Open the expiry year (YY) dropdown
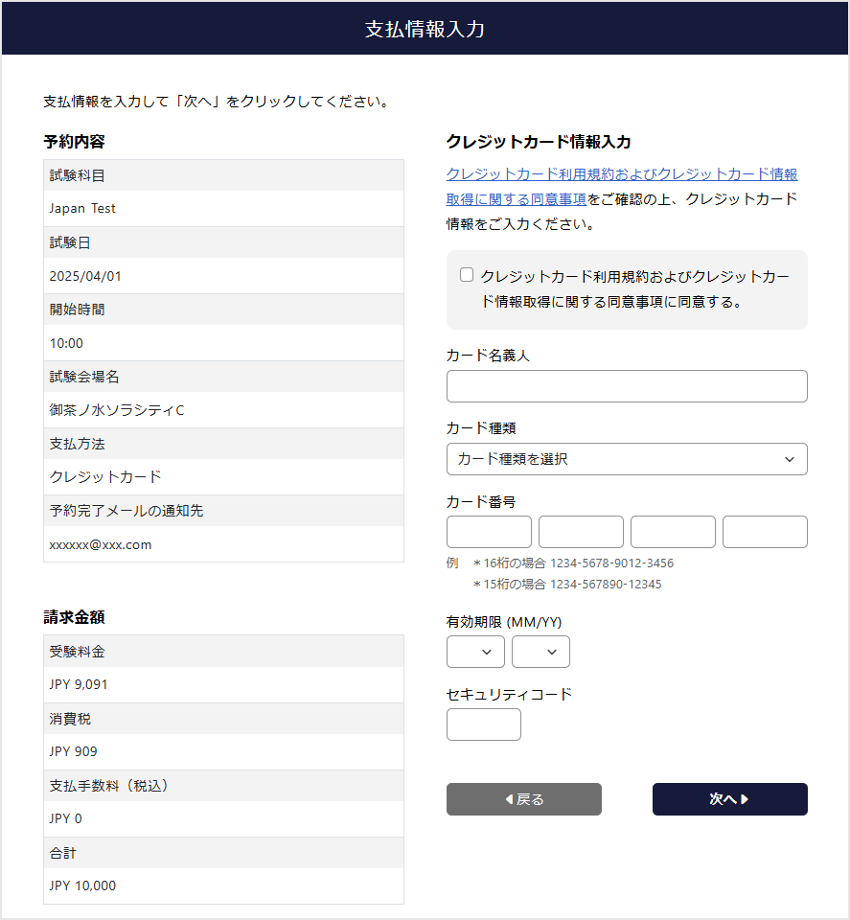This screenshot has height=920, width=850. pyautogui.click(x=540, y=652)
